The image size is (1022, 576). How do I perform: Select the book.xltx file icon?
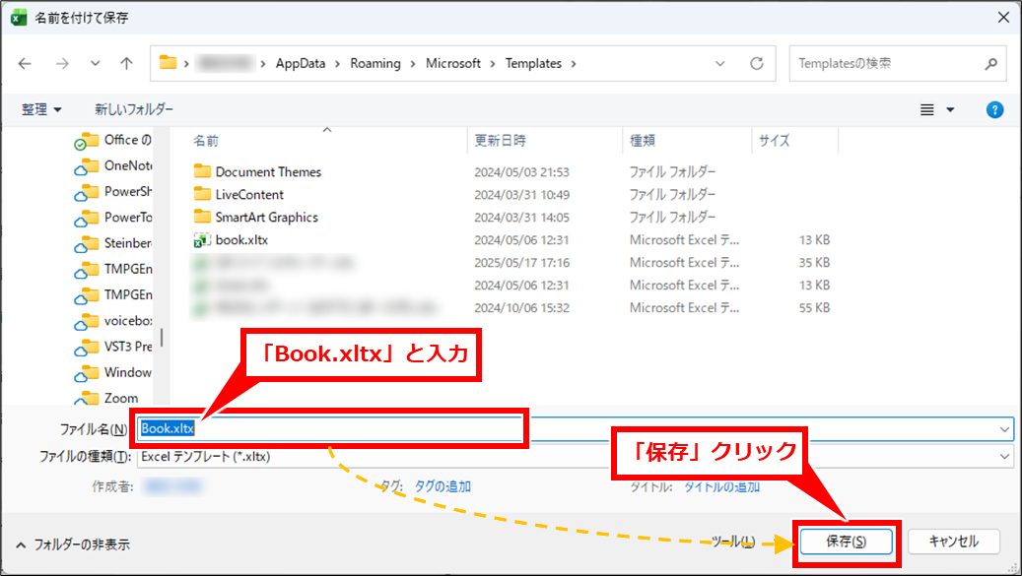pyautogui.click(x=202, y=239)
